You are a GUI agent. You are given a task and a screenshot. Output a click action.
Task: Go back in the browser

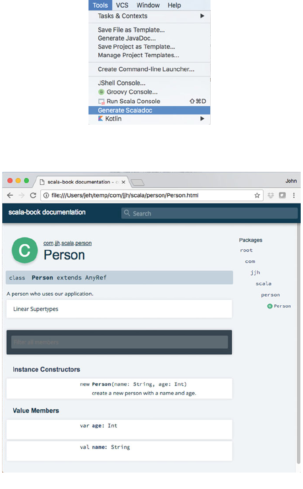point(10,195)
